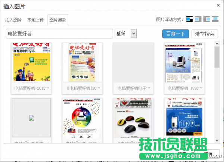Screen dimensions: 224x162
Task: Choose the 电脑爱好者-1998 cover thumbnail
Action: pos(184,62)
